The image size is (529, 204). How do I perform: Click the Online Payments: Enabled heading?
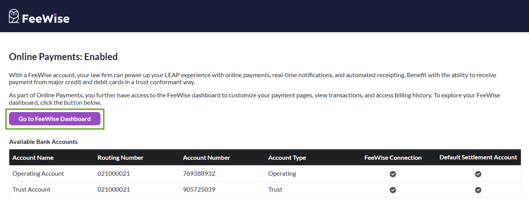pos(63,57)
